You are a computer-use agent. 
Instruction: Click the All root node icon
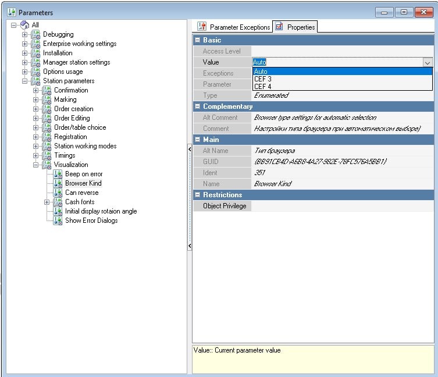[24, 25]
